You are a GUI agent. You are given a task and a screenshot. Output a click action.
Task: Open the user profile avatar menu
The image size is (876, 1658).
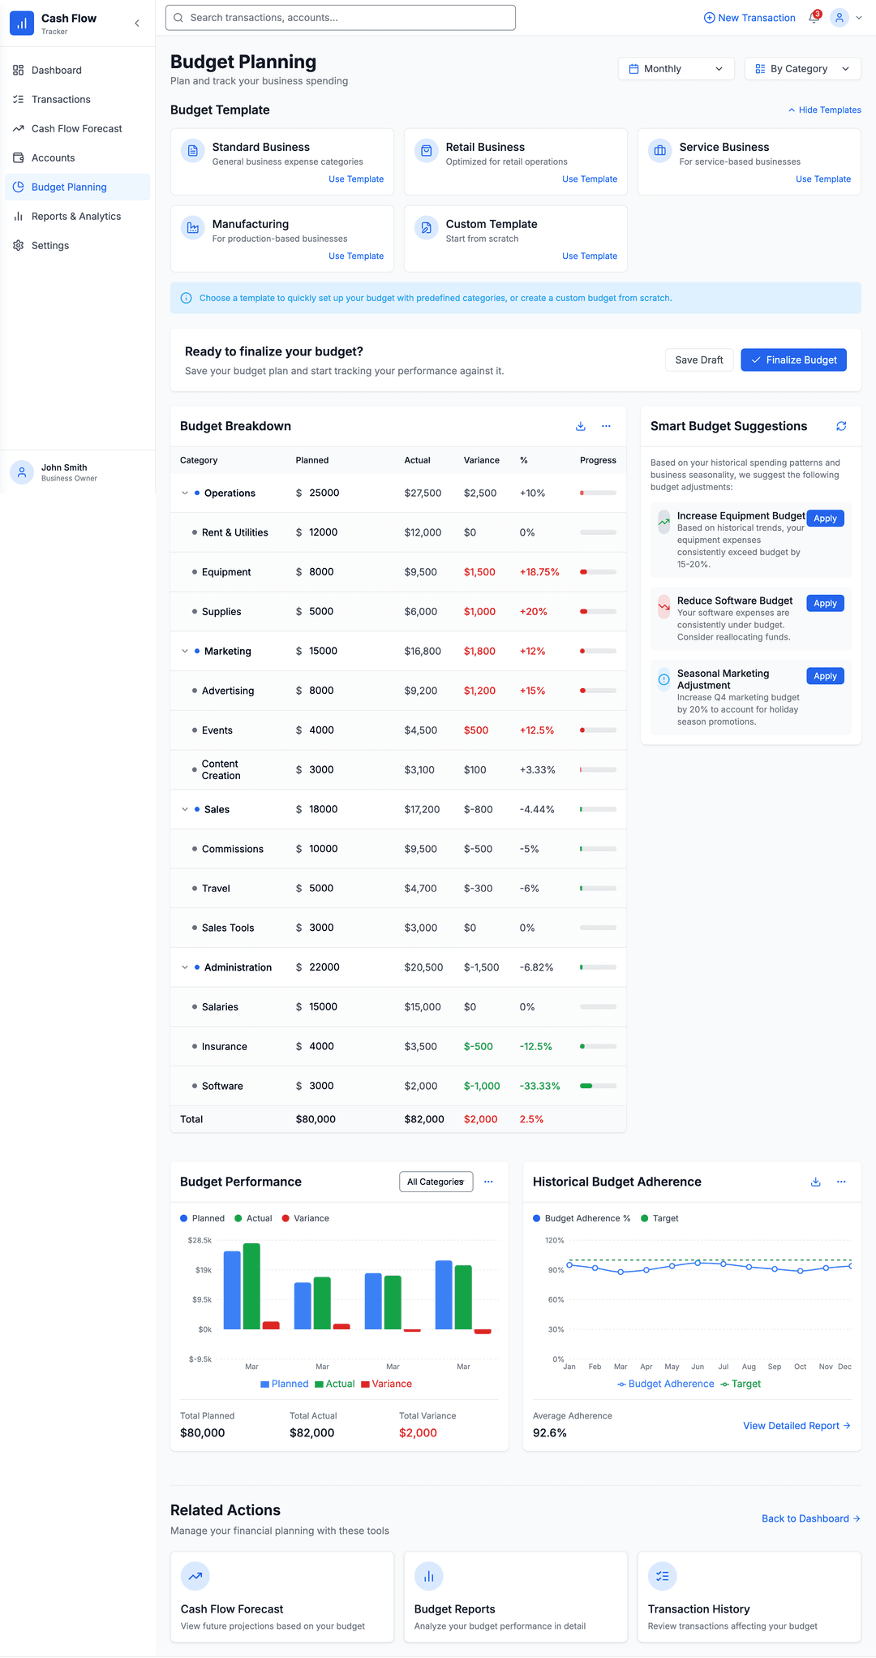tap(839, 18)
